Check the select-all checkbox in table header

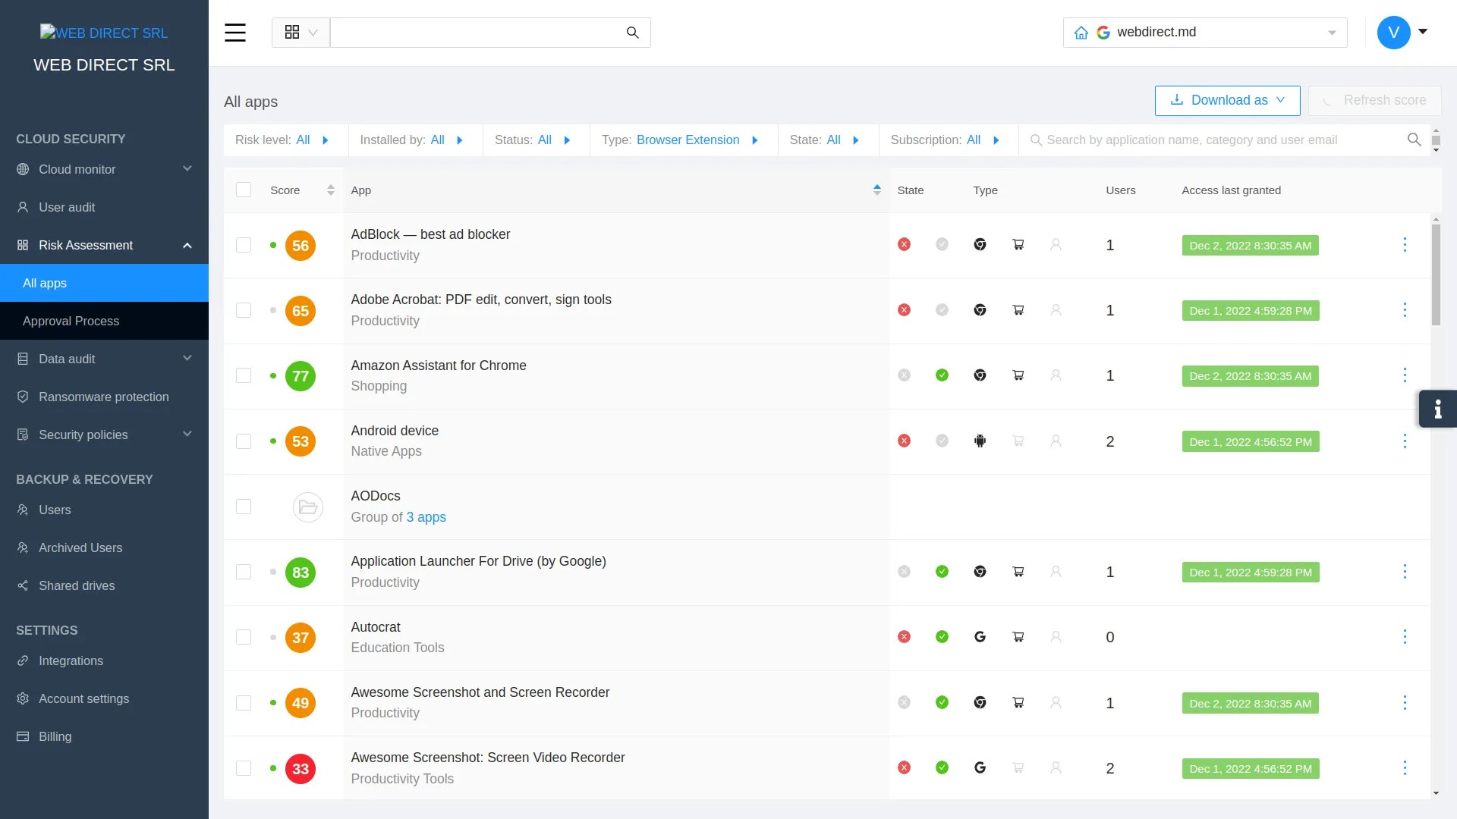pos(243,190)
